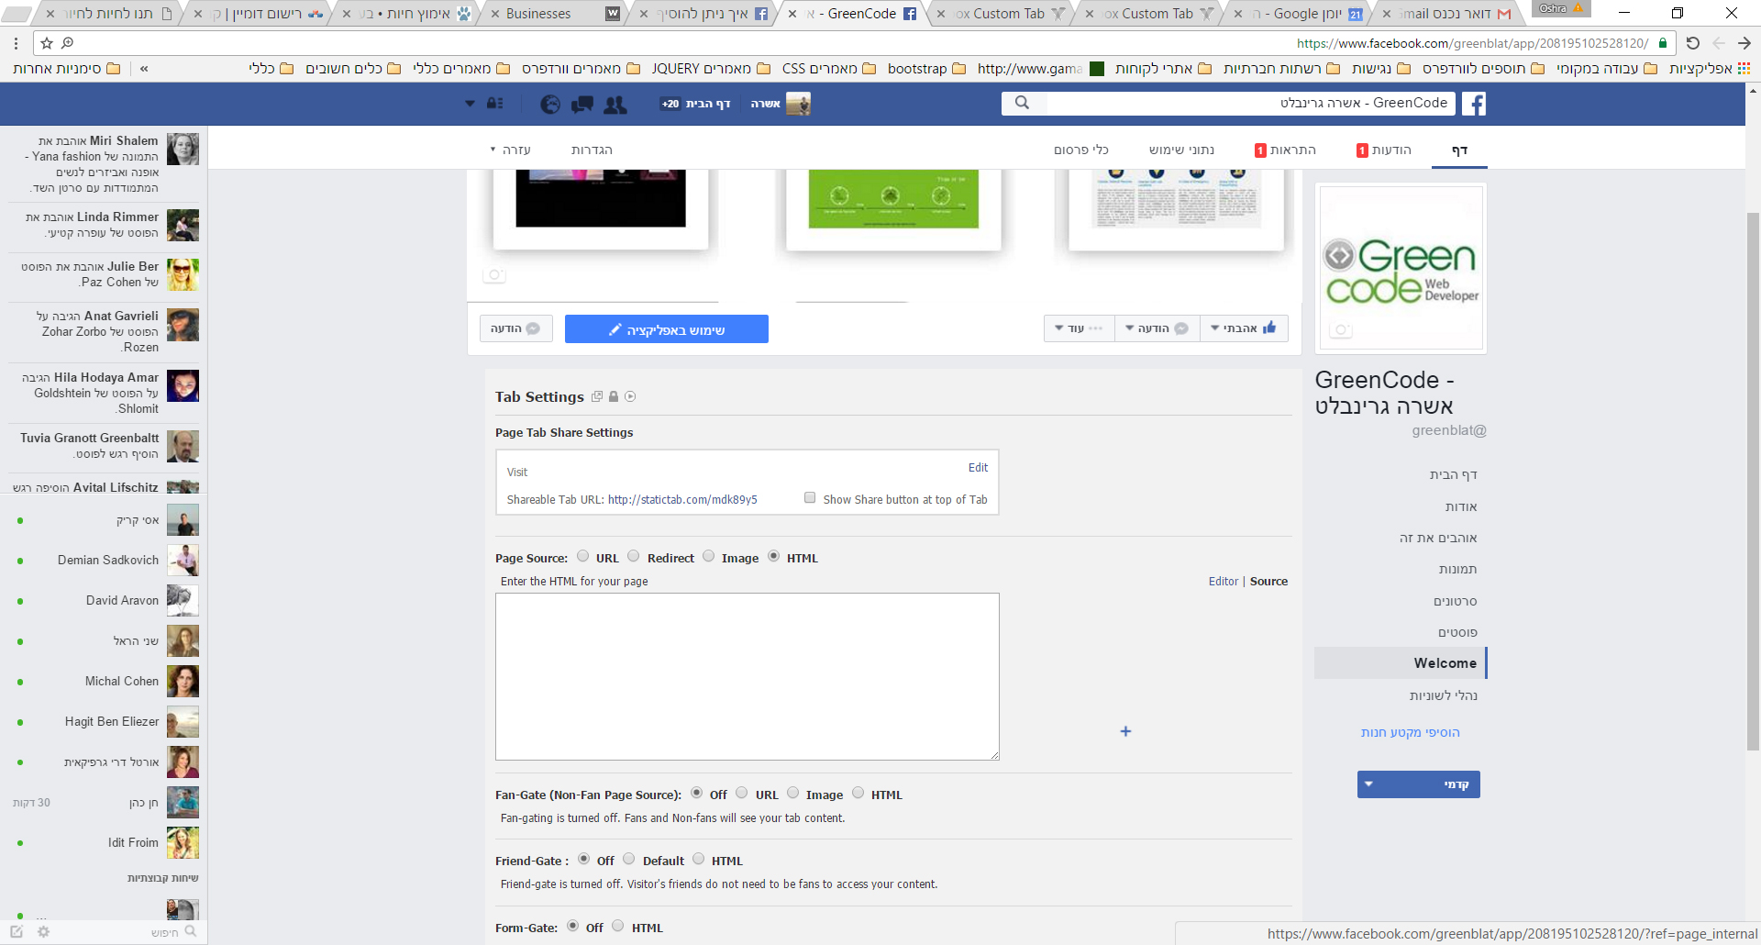Image resolution: width=1761 pixels, height=945 pixels.
Task: Click the lock icon beside Tab Settings
Action: (614, 396)
